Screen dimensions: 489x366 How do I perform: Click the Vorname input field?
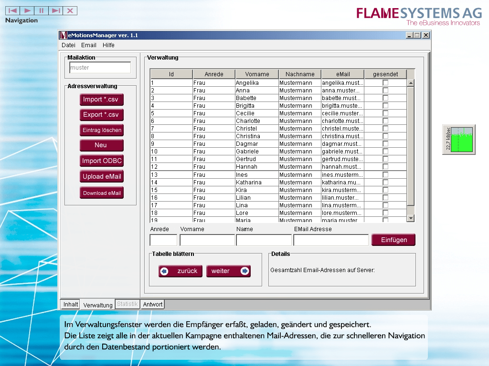coord(207,240)
